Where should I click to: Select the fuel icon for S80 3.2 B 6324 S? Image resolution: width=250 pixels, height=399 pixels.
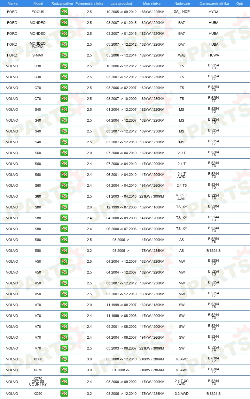[64, 251]
